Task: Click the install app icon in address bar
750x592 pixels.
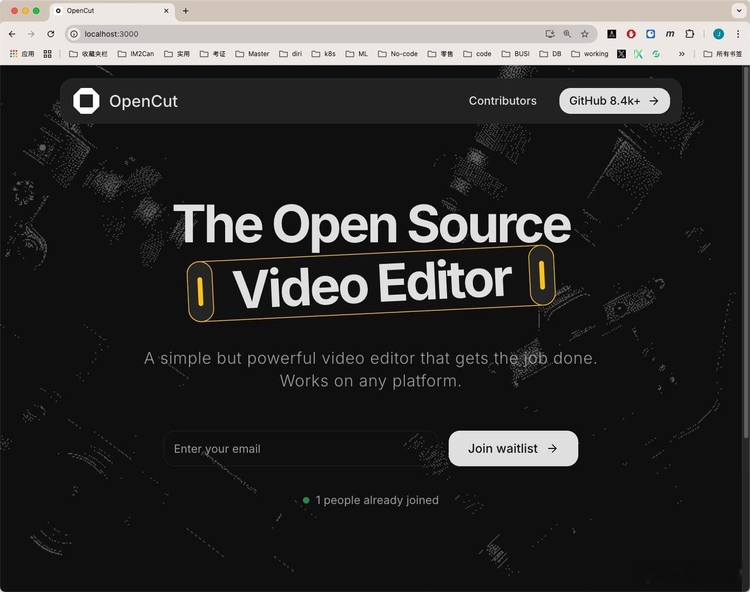Action: coord(550,34)
